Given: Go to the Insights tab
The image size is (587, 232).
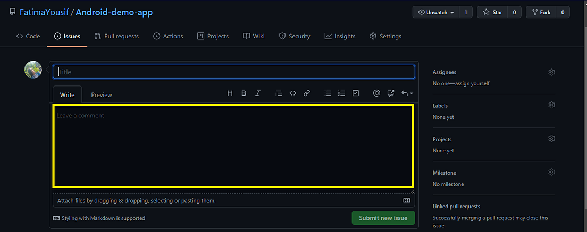Looking at the screenshot, I should pyautogui.click(x=340, y=36).
